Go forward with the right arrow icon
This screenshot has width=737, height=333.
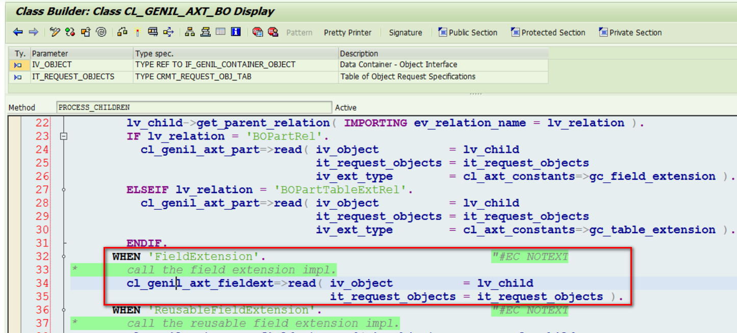(33, 33)
